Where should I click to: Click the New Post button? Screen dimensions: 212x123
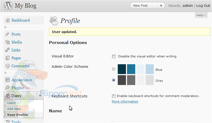tap(144, 6)
